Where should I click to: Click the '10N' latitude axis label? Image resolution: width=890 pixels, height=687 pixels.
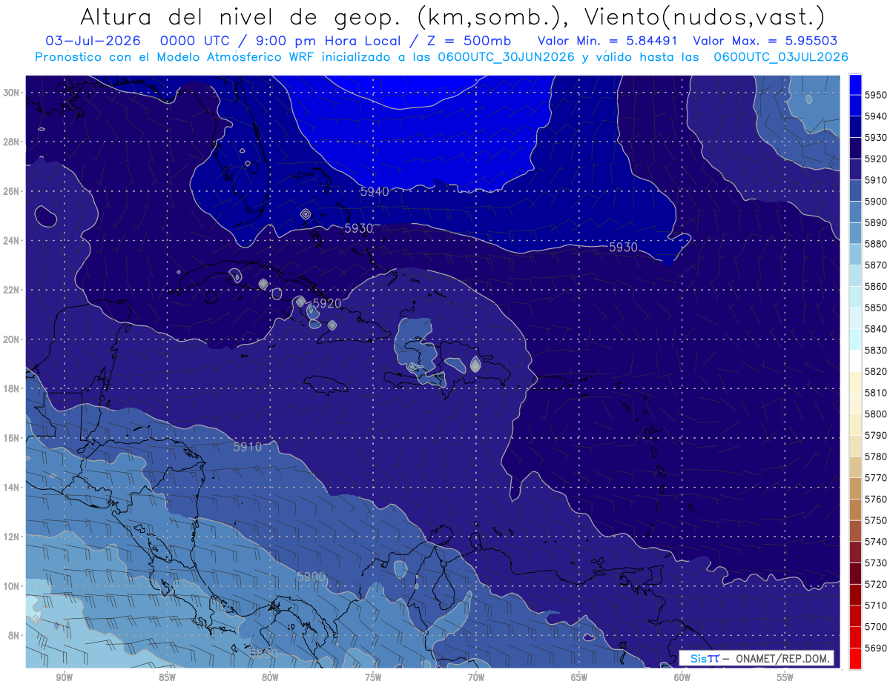coord(12,586)
